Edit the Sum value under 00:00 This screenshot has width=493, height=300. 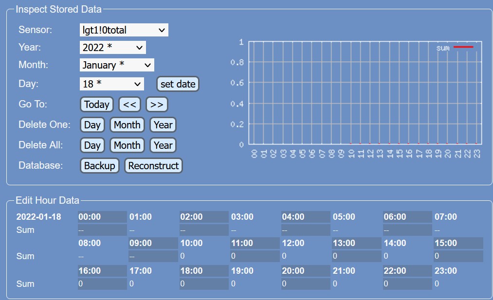point(102,230)
